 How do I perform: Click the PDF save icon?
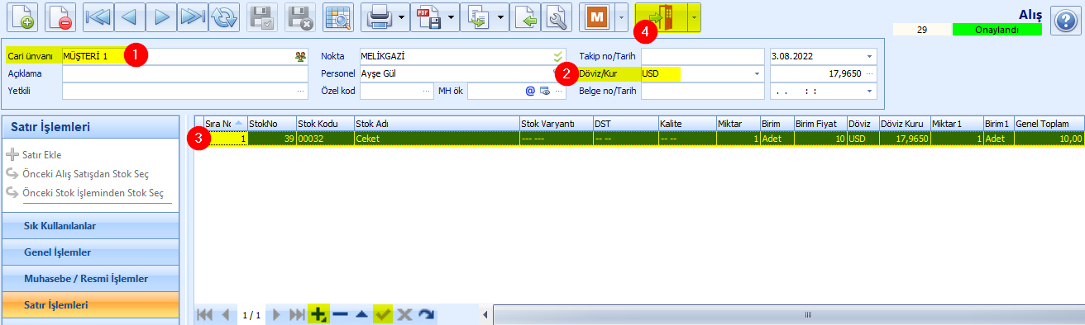pyautogui.click(x=429, y=16)
